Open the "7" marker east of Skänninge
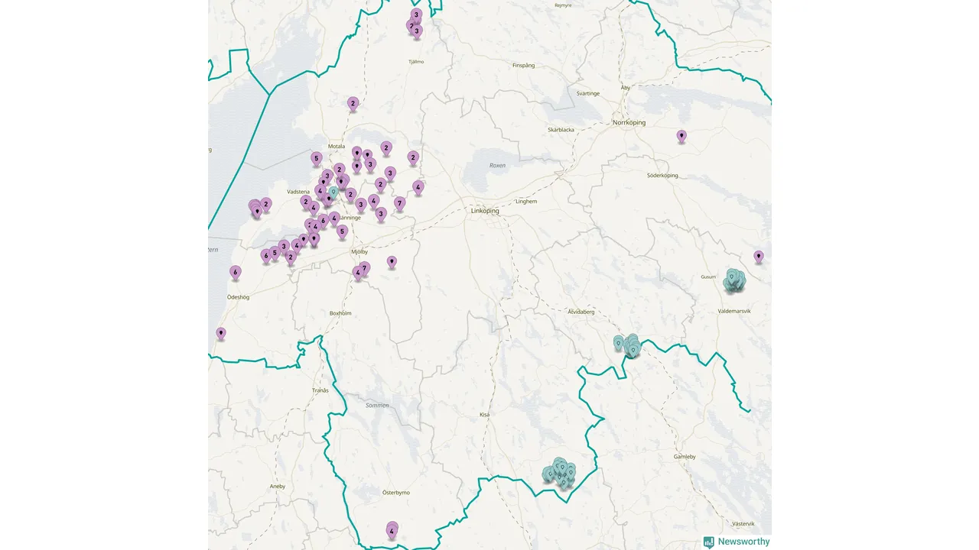979x550 pixels. click(x=399, y=204)
